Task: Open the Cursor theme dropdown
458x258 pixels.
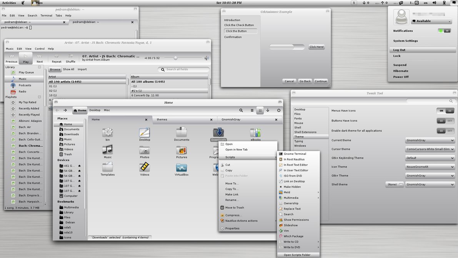Action: pos(430,149)
